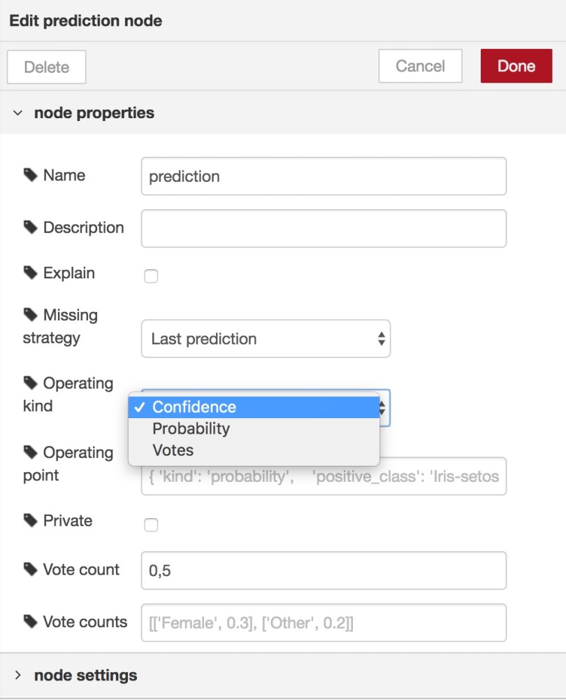This screenshot has height=700, width=566.
Task: Click the Vote count tag icon
Action: click(x=30, y=570)
